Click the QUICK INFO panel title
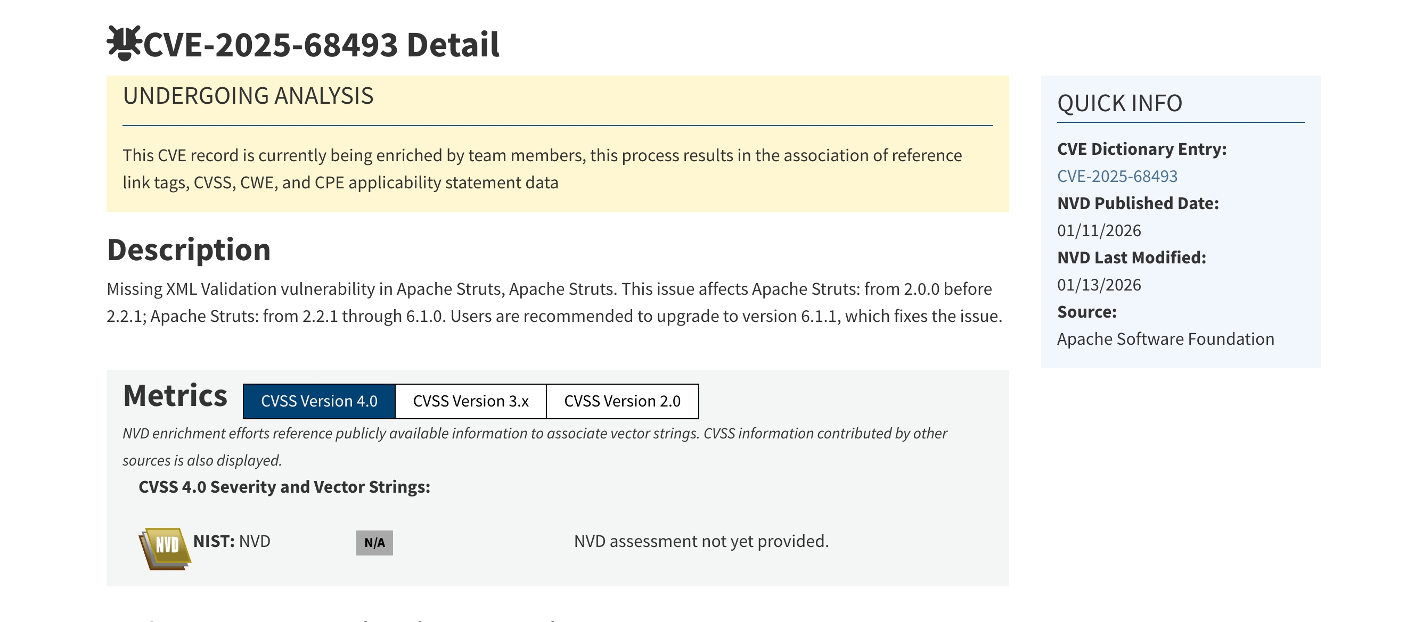Viewport: 1423px width, 622px height. [x=1121, y=103]
